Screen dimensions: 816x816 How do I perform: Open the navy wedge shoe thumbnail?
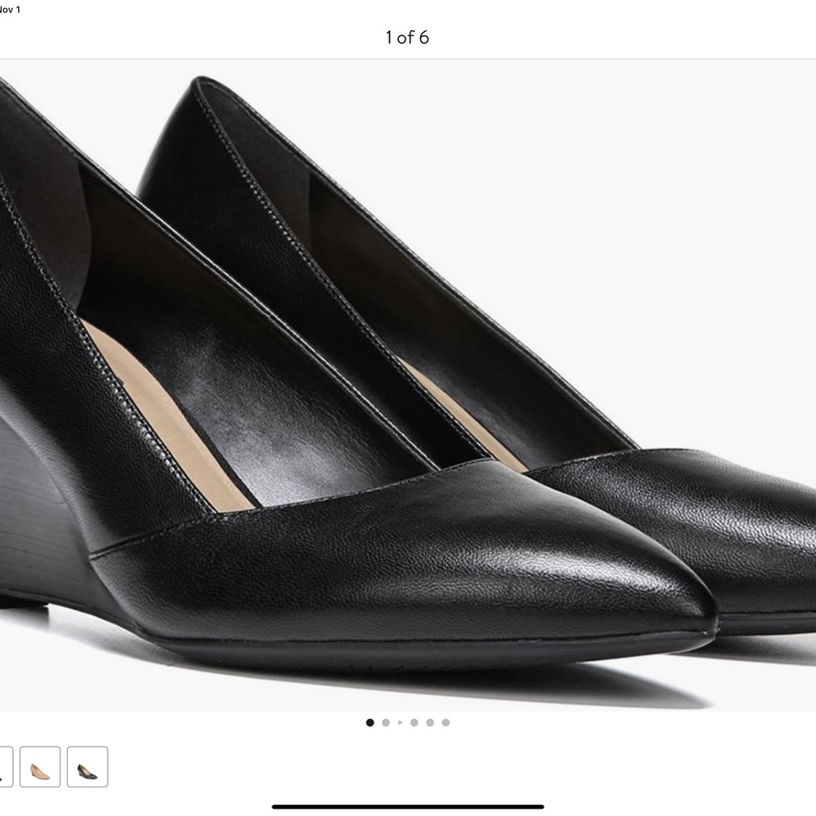click(x=87, y=766)
